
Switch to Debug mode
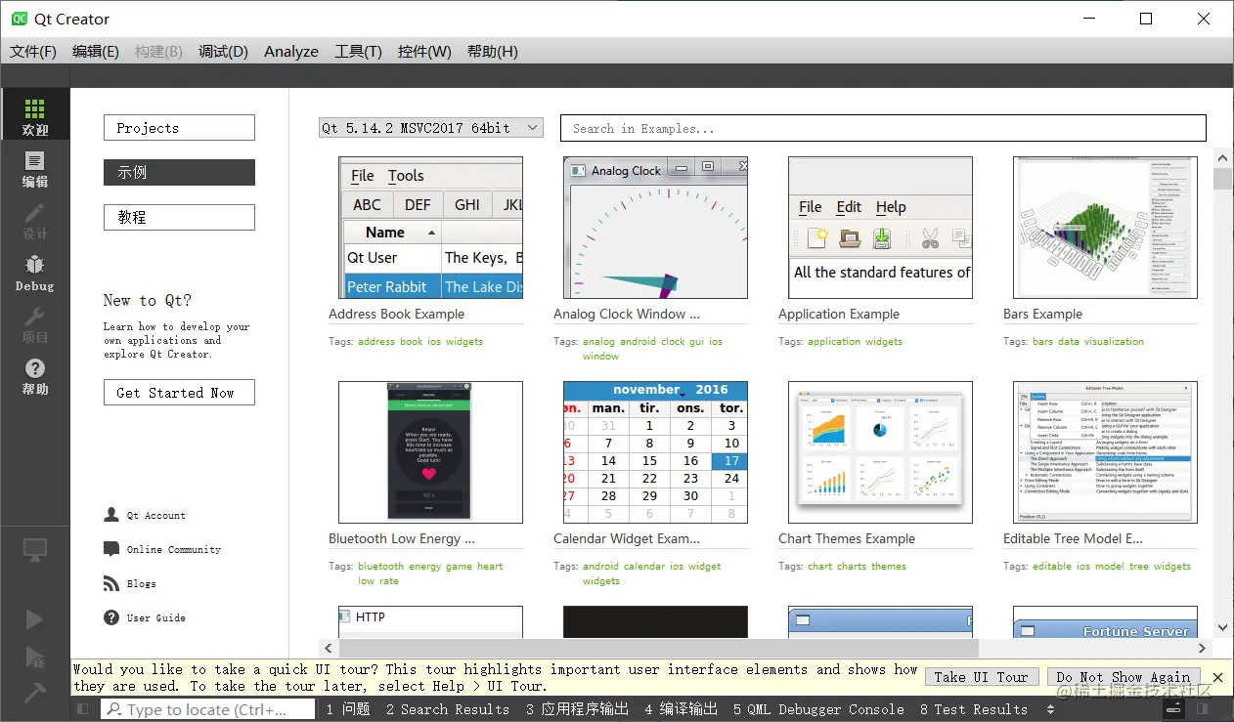tap(35, 272)
